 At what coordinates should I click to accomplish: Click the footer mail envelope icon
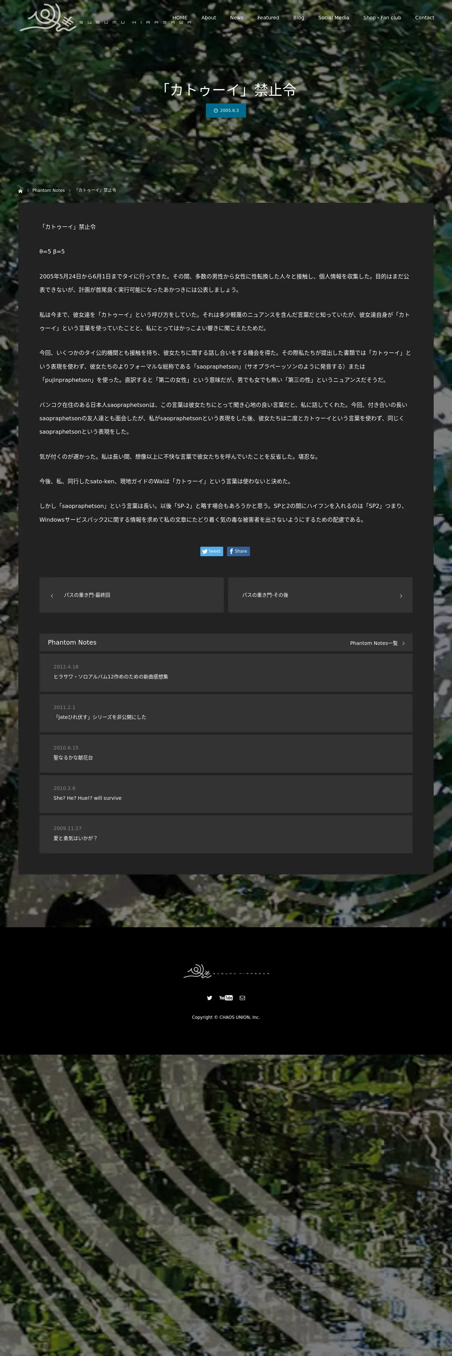[x=242, y=998]
